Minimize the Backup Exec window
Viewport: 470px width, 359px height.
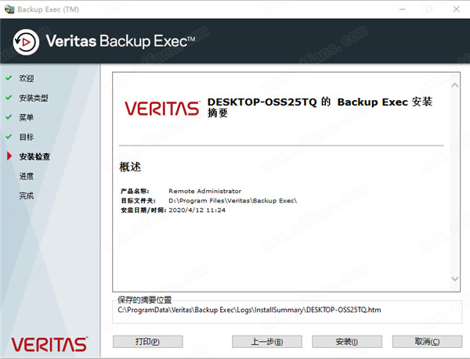[x=403, y=9]
